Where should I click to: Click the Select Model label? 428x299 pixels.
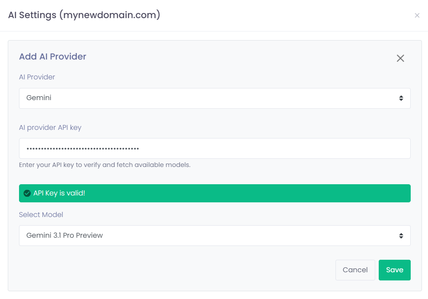(41, 214)
